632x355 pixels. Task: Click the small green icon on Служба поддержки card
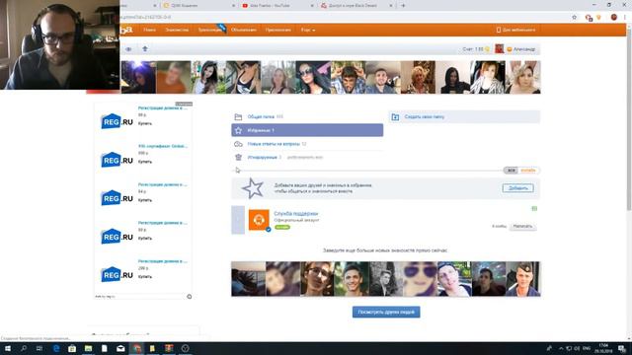pyautogui.click(x=534, y=208)
